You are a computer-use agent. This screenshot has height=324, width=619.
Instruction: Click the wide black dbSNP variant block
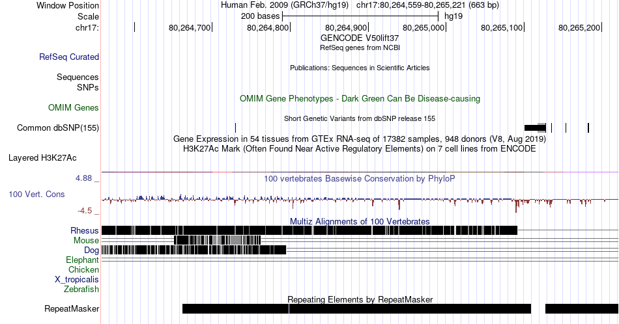pos(536,128)
